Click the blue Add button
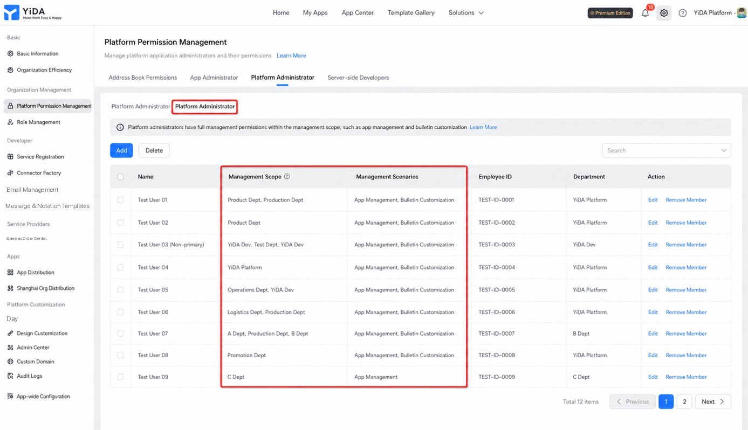 pyautogui.click(x=121, y=150)
